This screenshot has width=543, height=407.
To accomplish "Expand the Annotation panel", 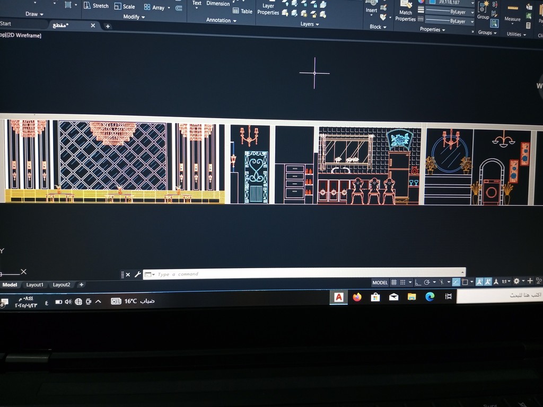I will tap(221, 20).
